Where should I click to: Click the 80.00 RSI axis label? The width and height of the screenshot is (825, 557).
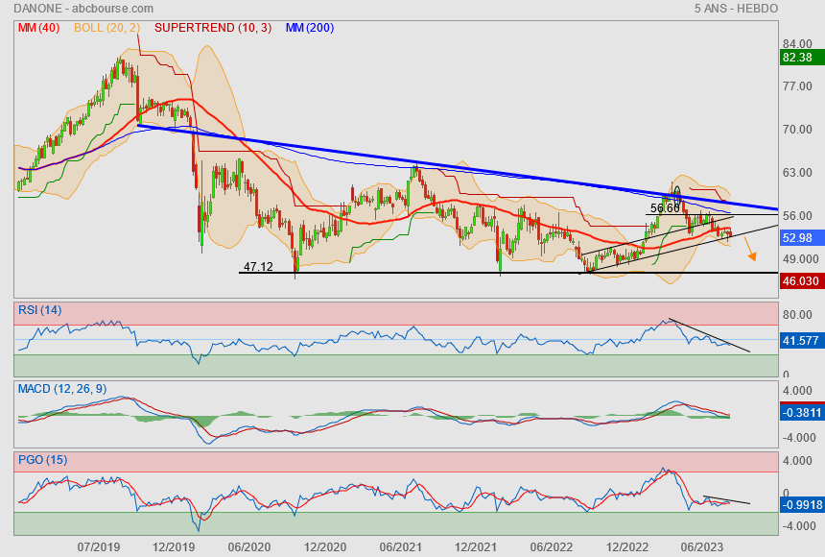click(797, 315)
